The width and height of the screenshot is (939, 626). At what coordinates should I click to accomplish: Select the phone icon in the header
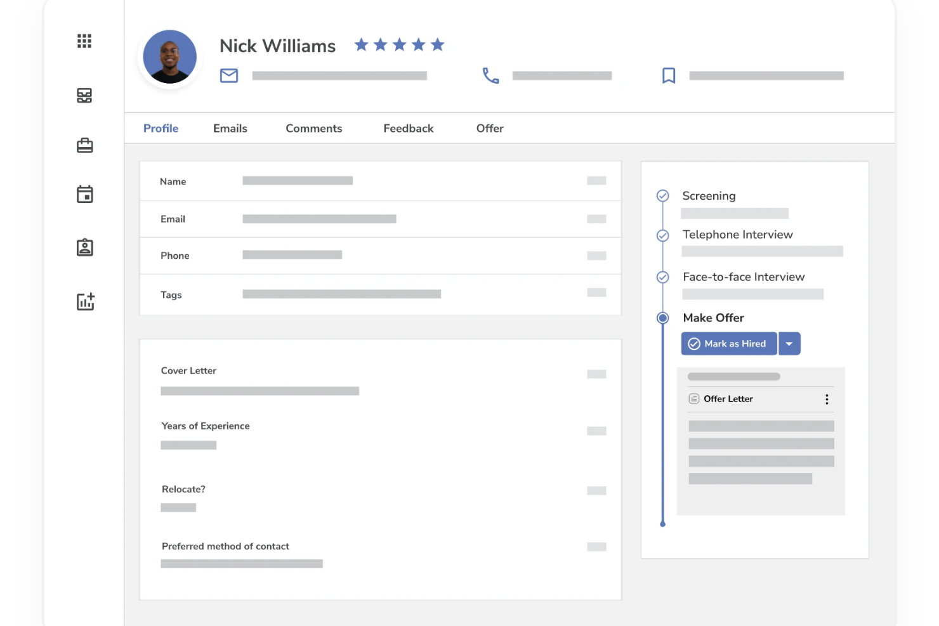click(490, 75)
